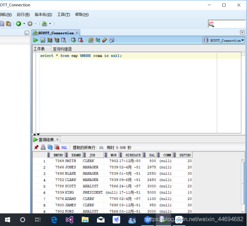Click the Paste clipboard icon
247x226 pixels.
tap(9, 24)
